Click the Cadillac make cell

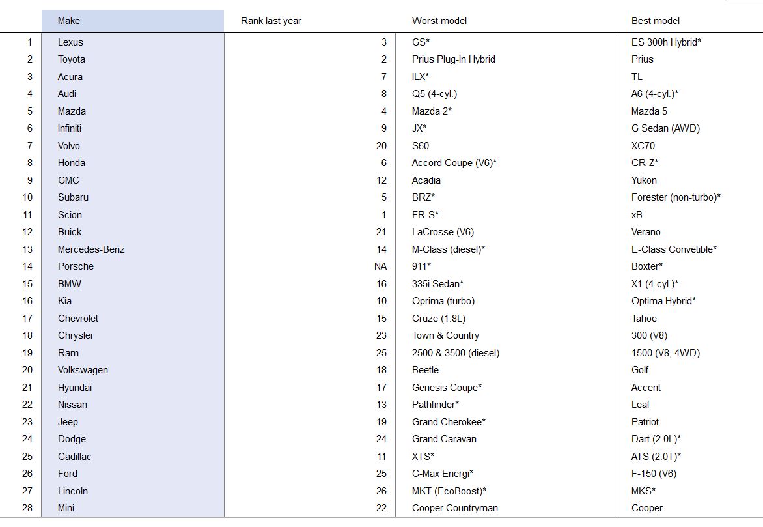[x=74, y=457]
